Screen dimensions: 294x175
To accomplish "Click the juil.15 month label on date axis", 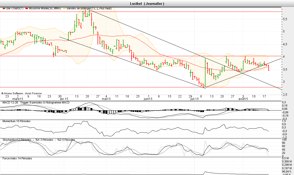I will point(194,99).
